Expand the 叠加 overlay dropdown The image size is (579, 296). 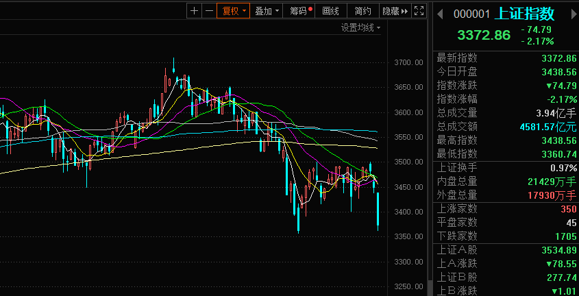[x=266, y=10]
